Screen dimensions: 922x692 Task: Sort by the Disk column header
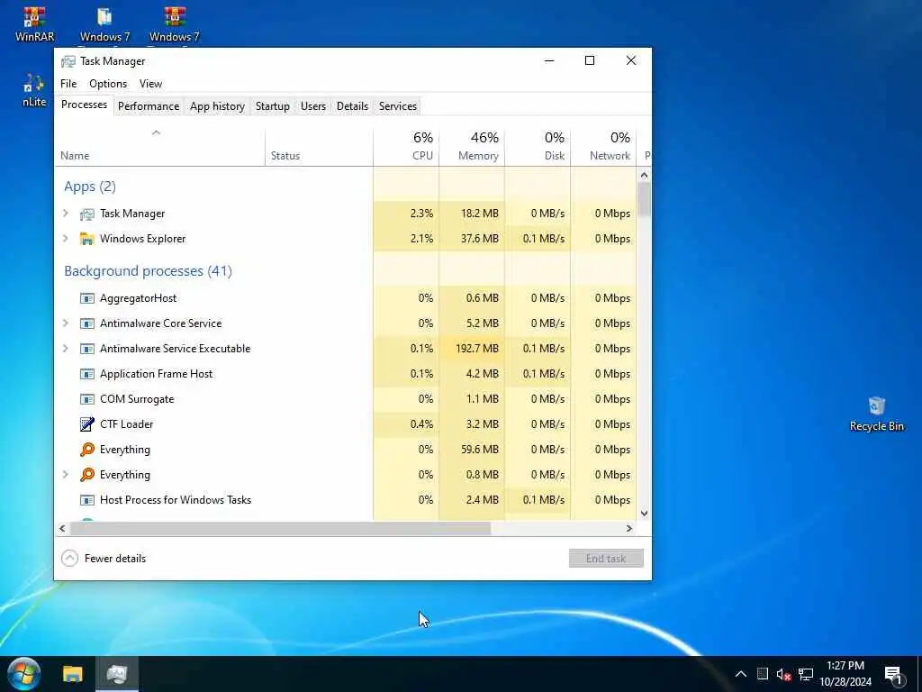click(538, 147)
